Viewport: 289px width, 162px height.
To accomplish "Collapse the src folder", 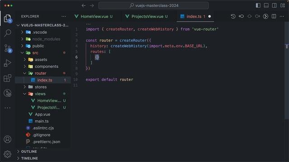I will [43, 53].
